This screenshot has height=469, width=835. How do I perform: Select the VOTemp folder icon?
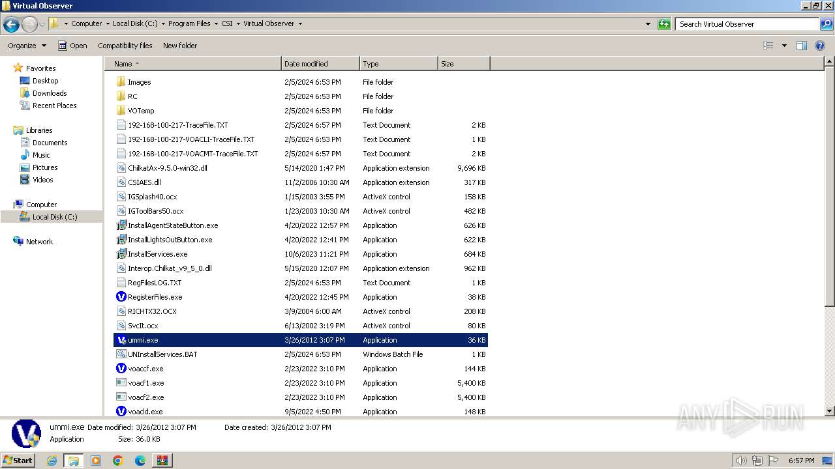[x=121, y=111]
